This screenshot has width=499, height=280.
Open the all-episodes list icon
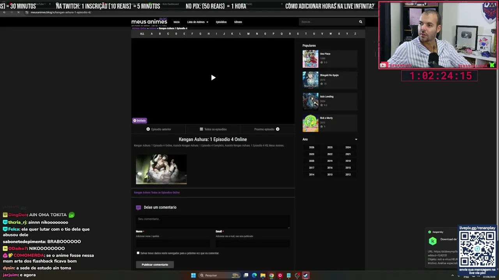[201, 129]
